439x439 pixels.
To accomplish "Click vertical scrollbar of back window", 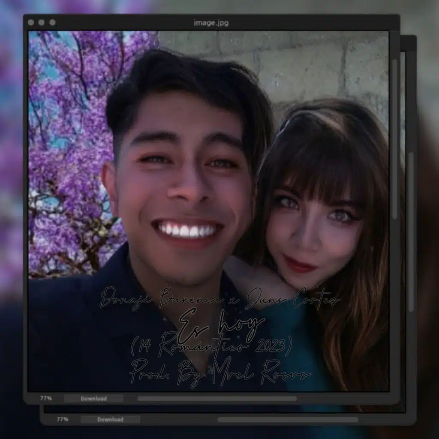I will pyautogui.click(x=411, y=232).
